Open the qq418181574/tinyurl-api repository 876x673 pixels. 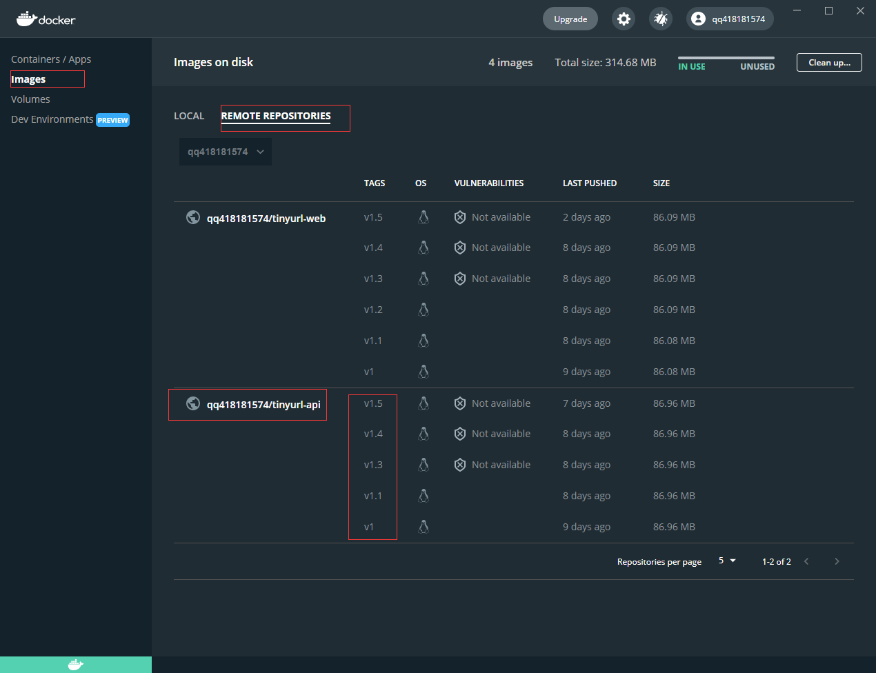(x=263, y=405)
